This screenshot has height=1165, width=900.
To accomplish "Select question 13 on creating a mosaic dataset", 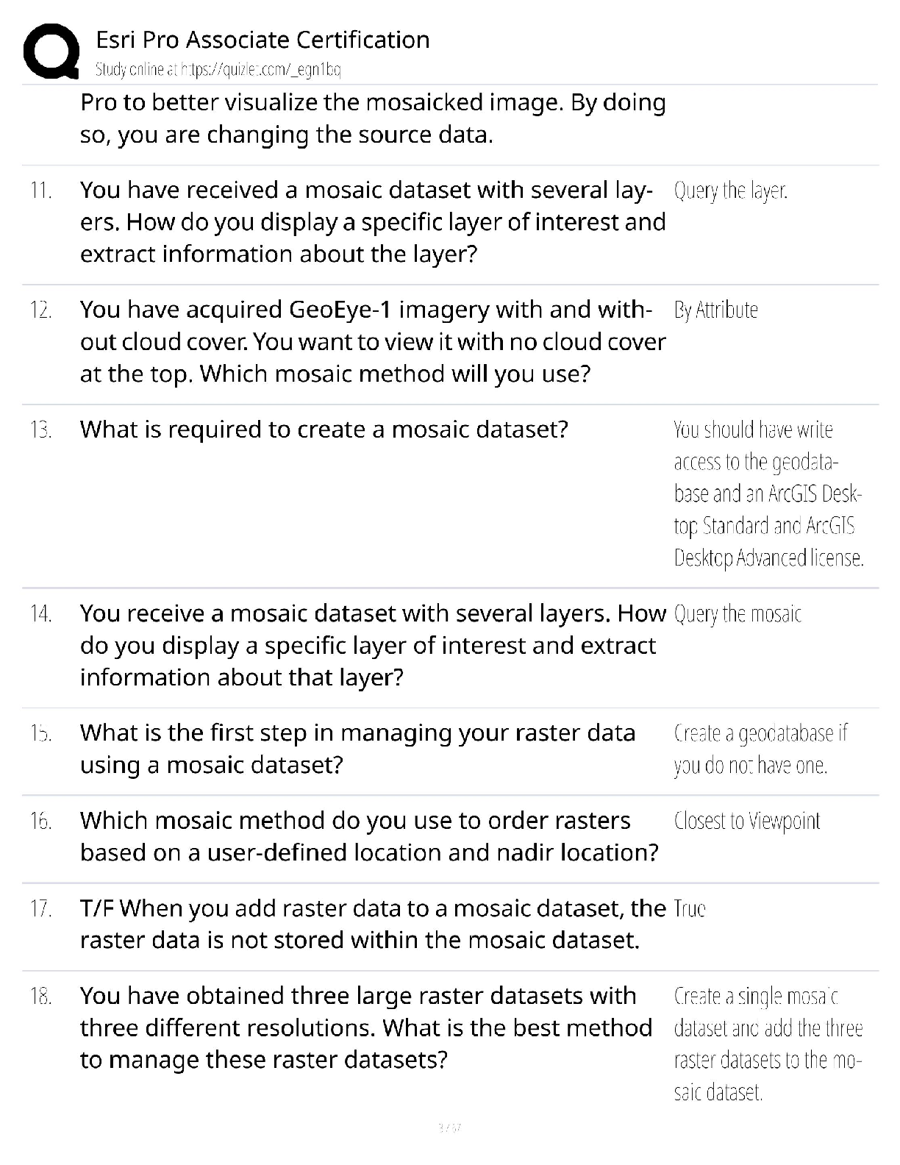I will click(x=324, y=430).
